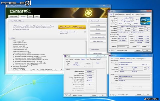The image size is (160, 101).
Task: Expand Secondary storage - Windows Defender entry
Action: pos(13,55)
